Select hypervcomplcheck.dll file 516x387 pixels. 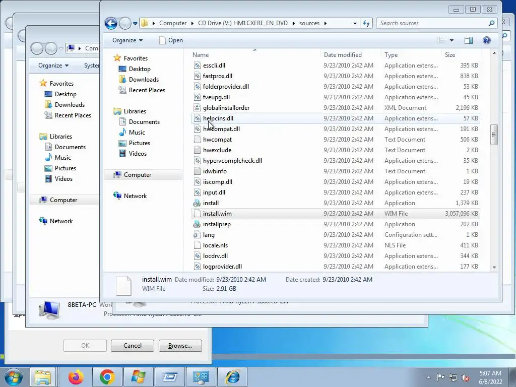tap(232, 161)
